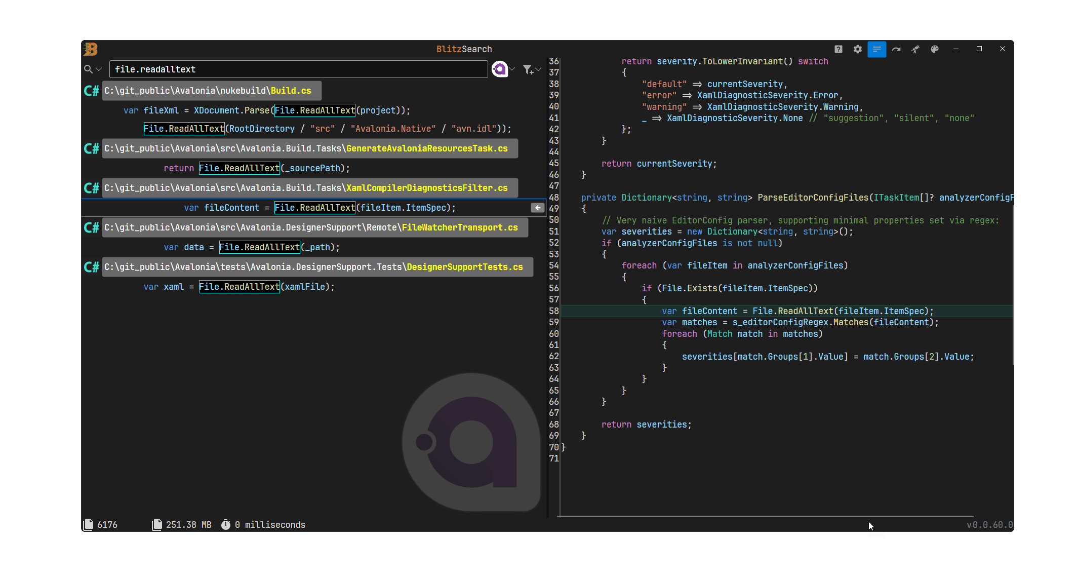
Task: Click the severities[match.Groups[1].Value] assignment line
Action: pyautogui.click(x=828, y=357)
